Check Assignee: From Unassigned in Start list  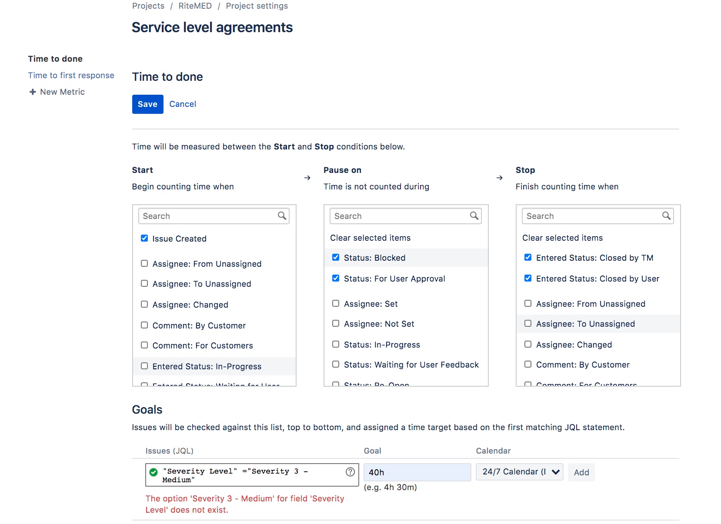pyautogui.click(x=144, y=263)
